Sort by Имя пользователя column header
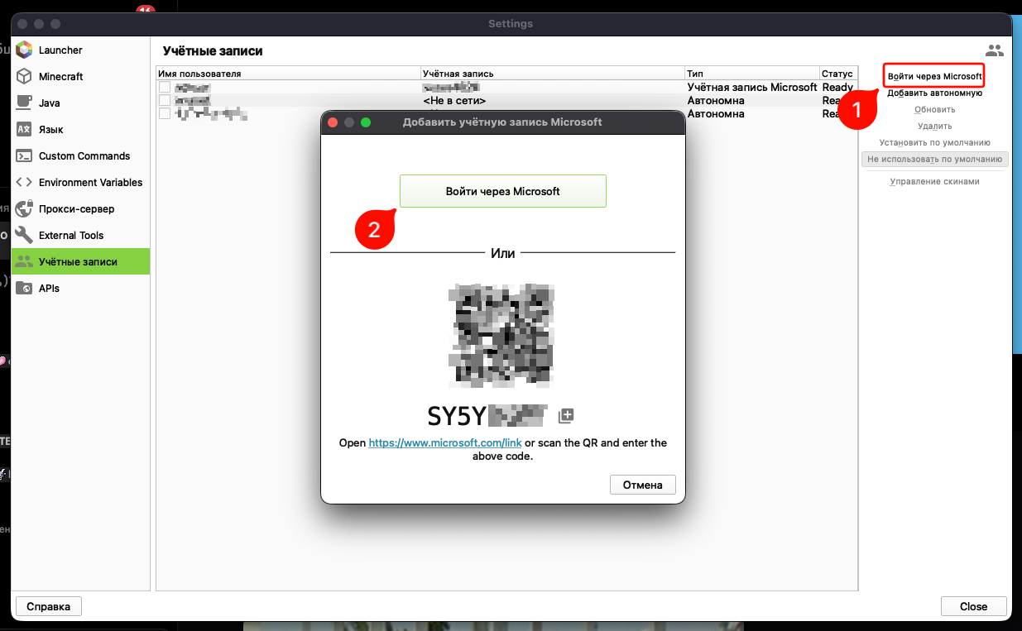Viewport: 1022px width, 631px height. click(288, 74)
